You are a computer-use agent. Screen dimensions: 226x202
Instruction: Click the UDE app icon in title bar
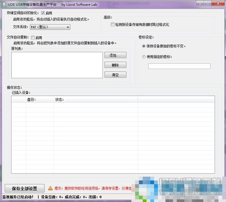pyautogui.click(x=4, y=5)
